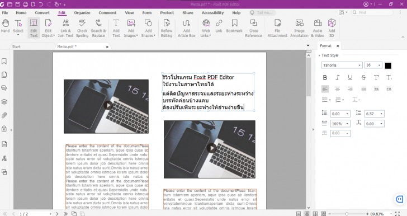Screen dimensions: 407x216
Task: Open the Comments side panel
Action: (x=4, y=88)
